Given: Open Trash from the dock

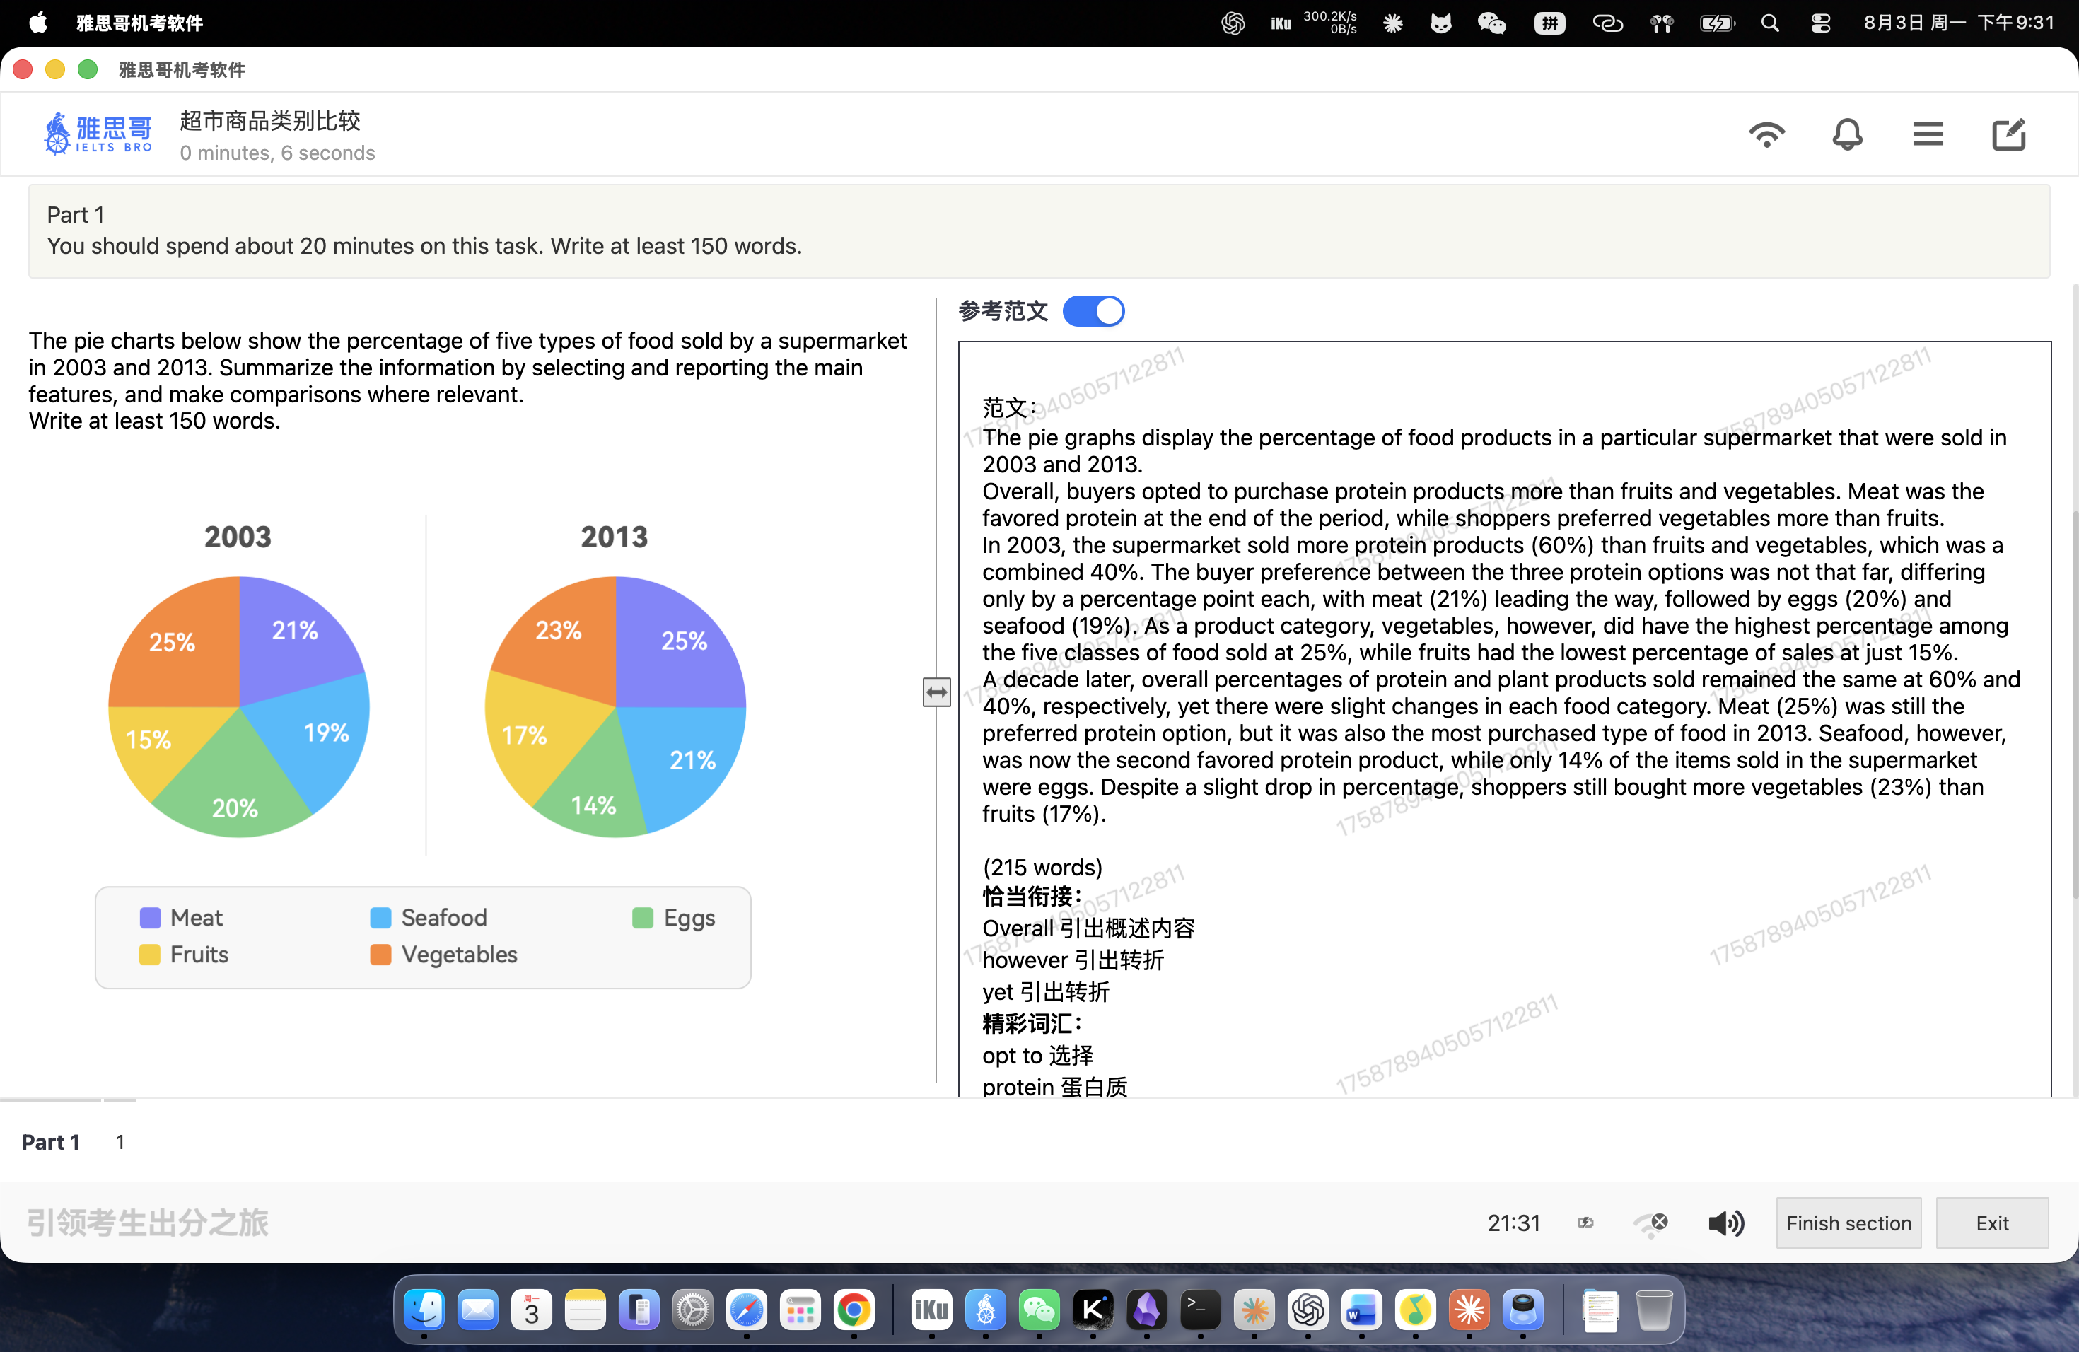Looking at the screenshot, I should point(1653,1309).
